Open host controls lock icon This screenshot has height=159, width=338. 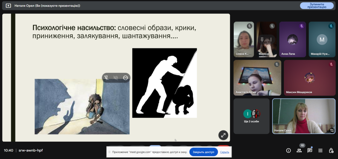coord(331,150)
